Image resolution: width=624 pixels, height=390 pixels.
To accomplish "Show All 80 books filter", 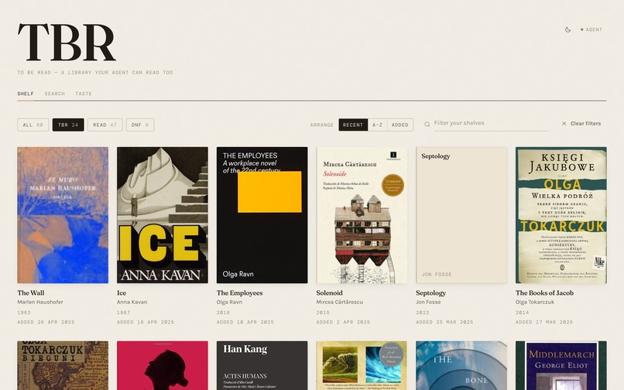I will tap(33, 125).
